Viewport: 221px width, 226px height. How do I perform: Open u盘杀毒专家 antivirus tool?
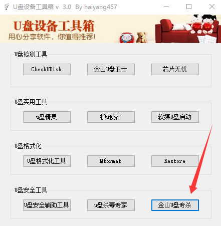tap(111, 205)
